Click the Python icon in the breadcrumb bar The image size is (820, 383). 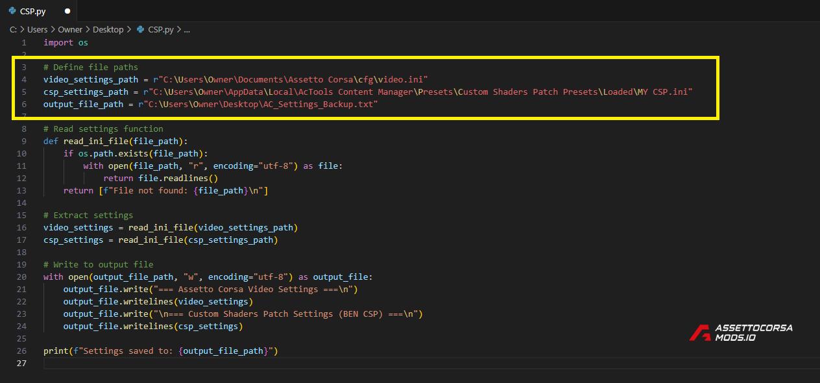point(140,29)
